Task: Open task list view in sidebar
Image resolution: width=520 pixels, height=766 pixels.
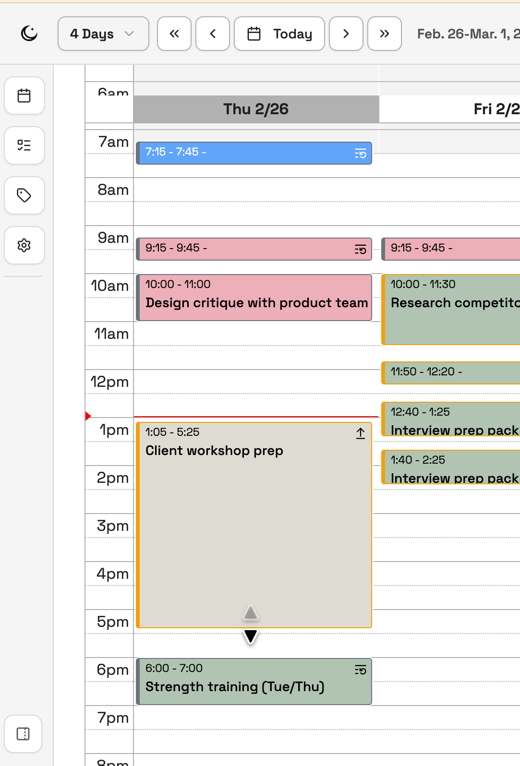Action: coord(24,145)
